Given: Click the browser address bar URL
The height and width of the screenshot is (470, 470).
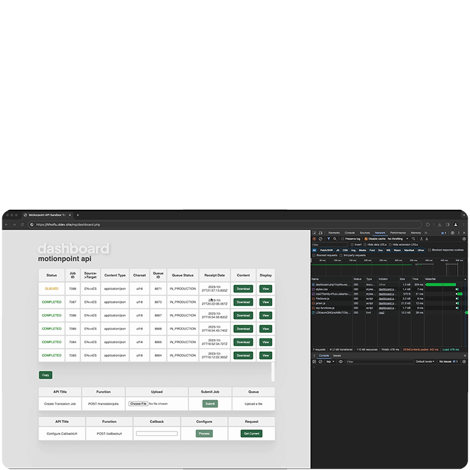Looking at the screenshot, I should [68, 225].
